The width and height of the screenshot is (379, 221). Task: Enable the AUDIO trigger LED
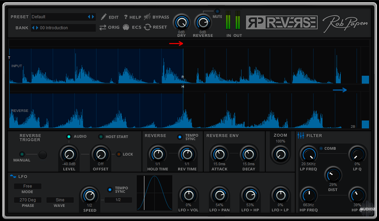point(69,137)
